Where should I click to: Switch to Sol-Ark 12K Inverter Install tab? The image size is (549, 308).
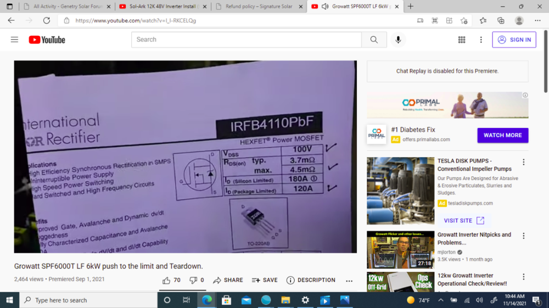pos(162,6)
